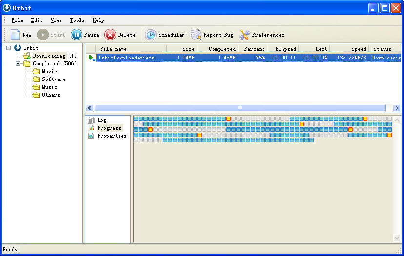This screenshot has height=256, width=404.
Task: Open Preferences from the toolbar
Action: [244, 35]
